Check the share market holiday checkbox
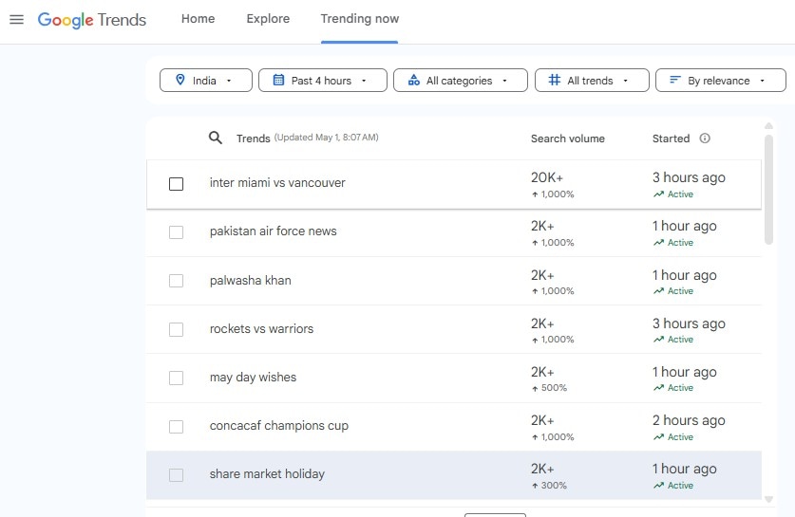This screenshot has height=517, width=795. [176, 475]
